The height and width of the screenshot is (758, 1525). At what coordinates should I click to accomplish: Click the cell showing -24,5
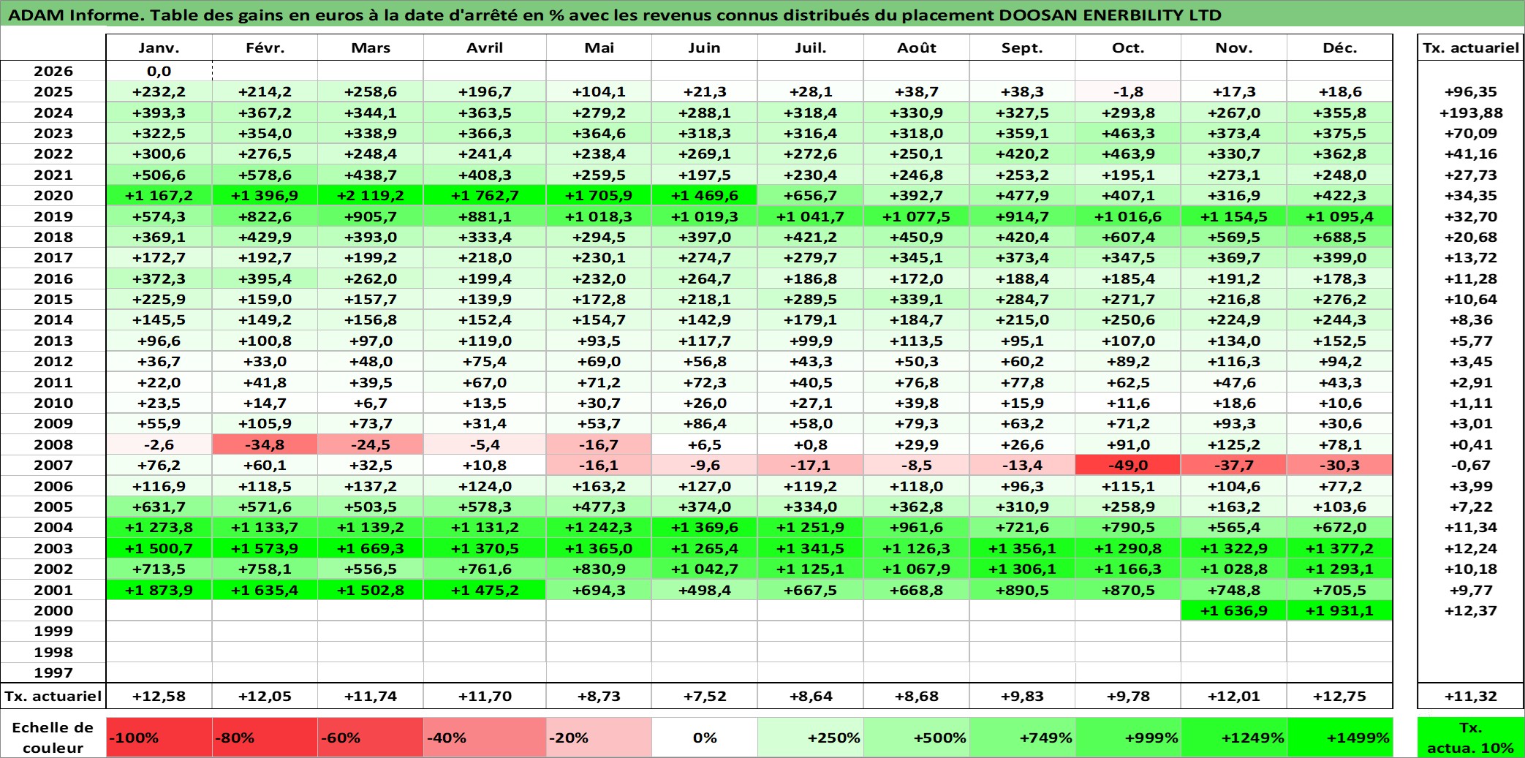point(370,444)
